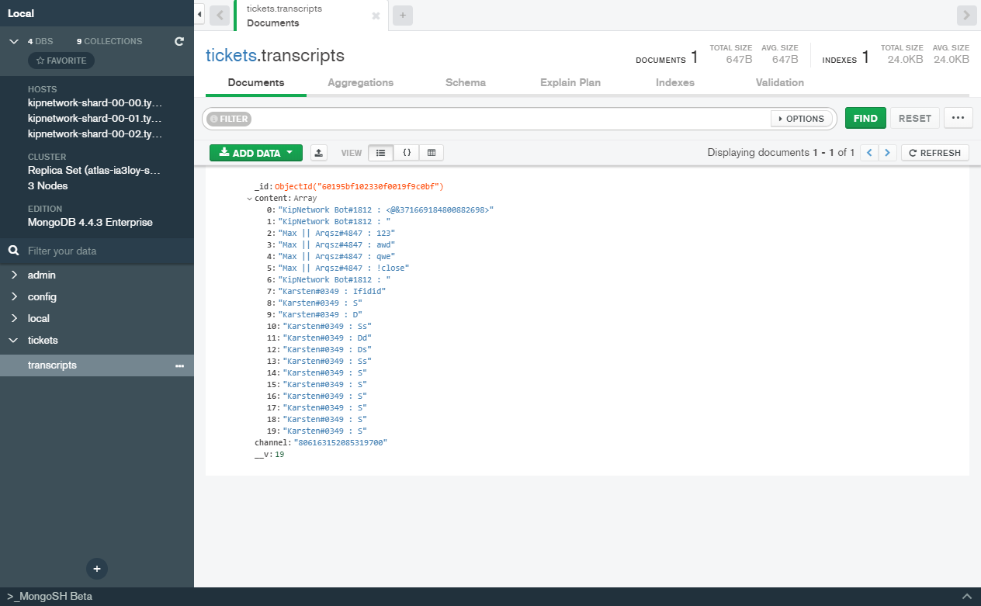981x606 pixels.
Task: Expand the admin database
Action: point(14,275)
